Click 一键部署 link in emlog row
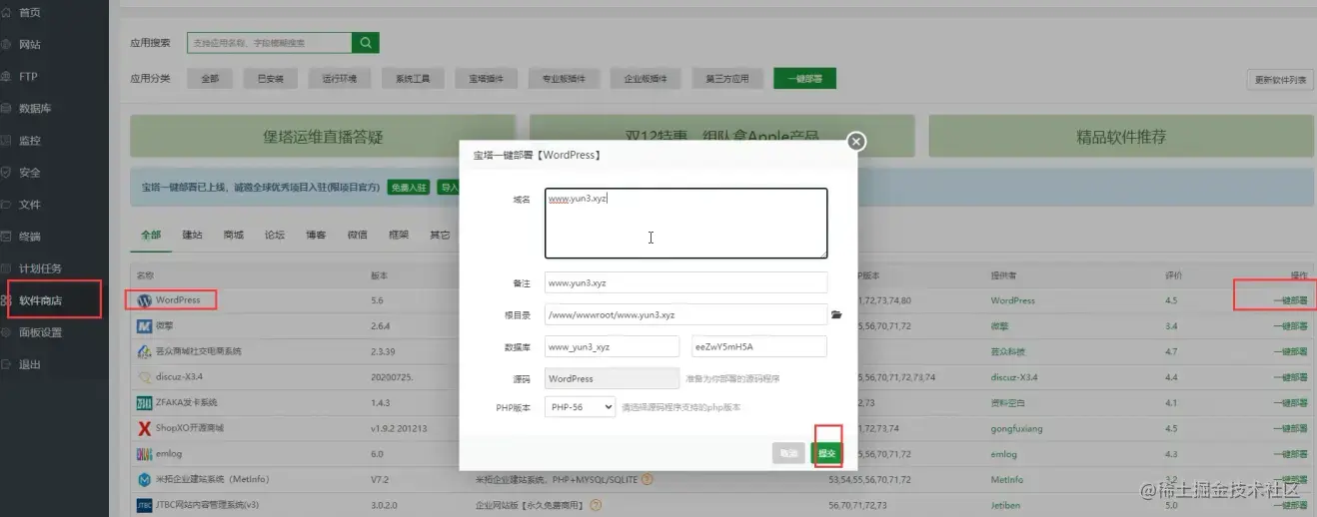Image resolution: width=1317 pixels, height=517 pixels. point(1290,453)
